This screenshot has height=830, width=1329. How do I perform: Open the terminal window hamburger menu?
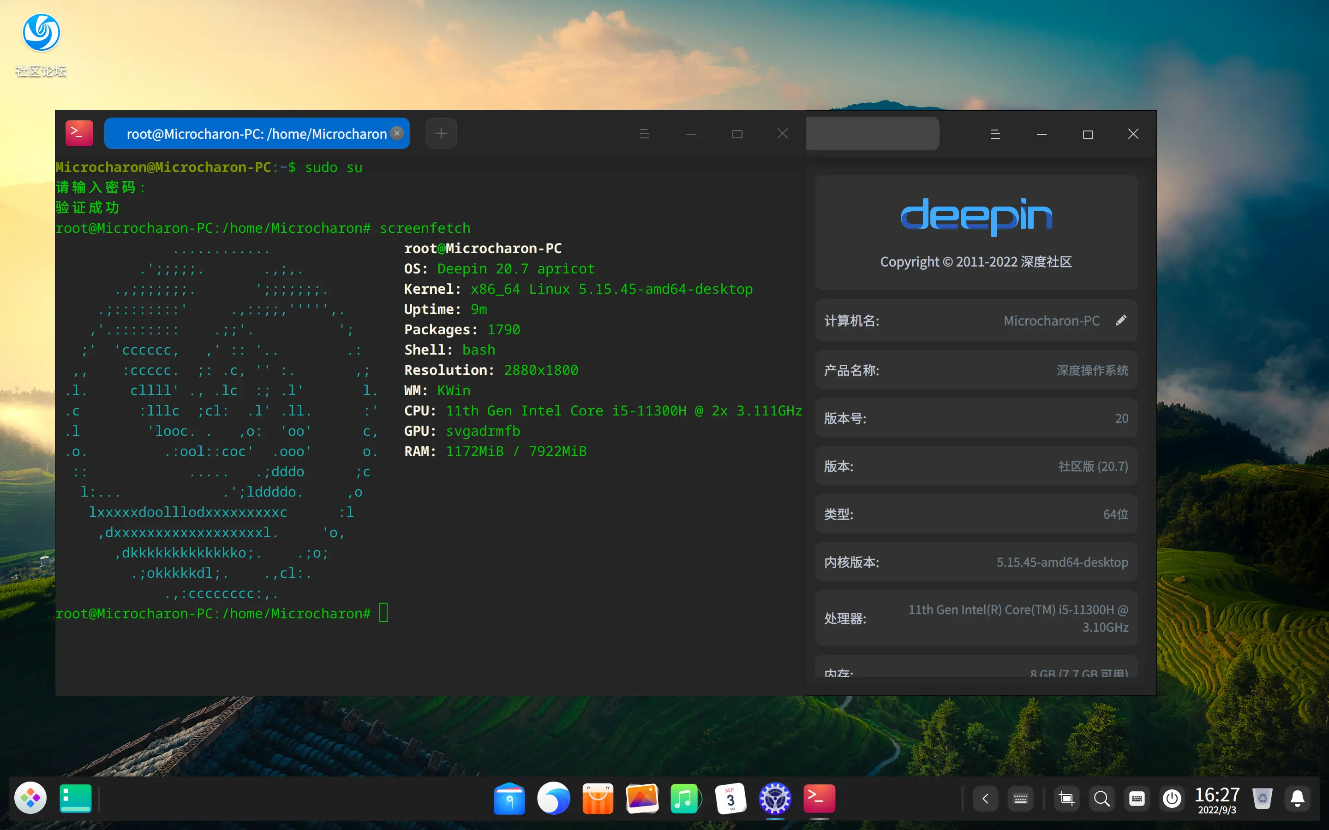coord(645,133)
